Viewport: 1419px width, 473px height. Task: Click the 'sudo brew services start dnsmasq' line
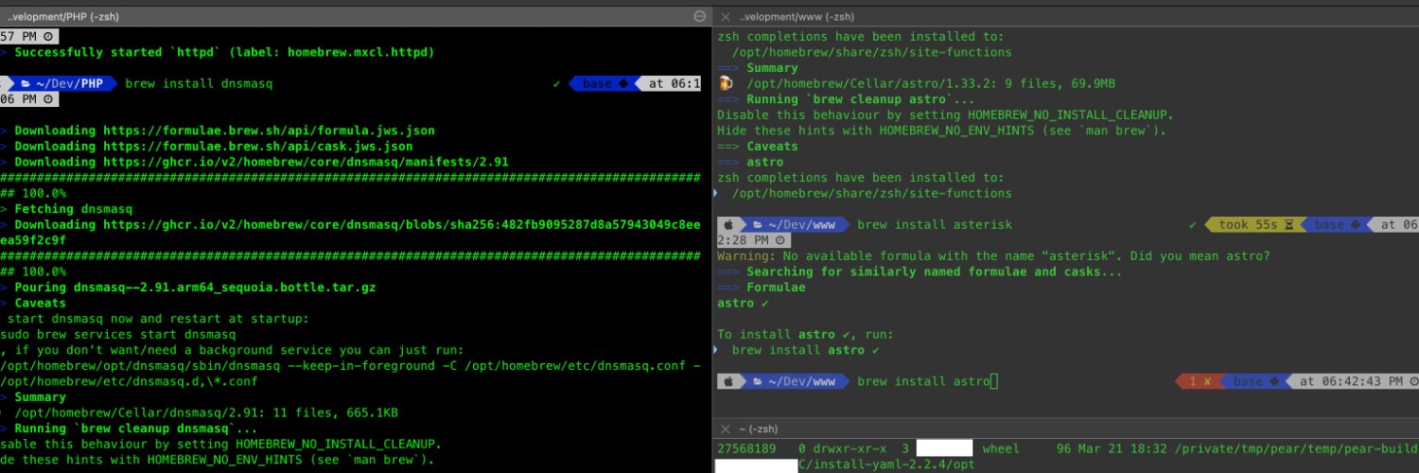117,335
